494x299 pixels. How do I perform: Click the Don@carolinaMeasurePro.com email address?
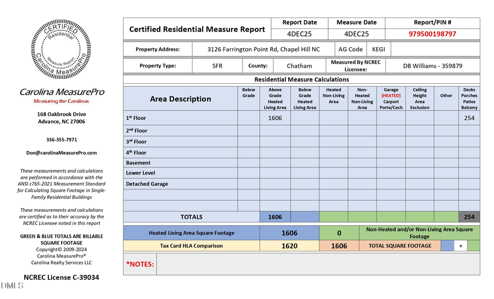[x=61, y=153]
